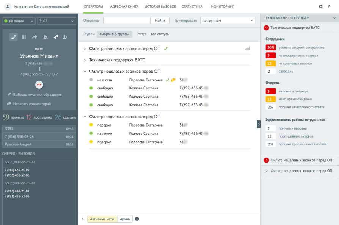Select the Активные чаты tab
Screen dimensions: 339x225
click(102, 219)
